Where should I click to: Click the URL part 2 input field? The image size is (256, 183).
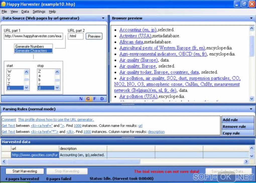coord(76,36)
